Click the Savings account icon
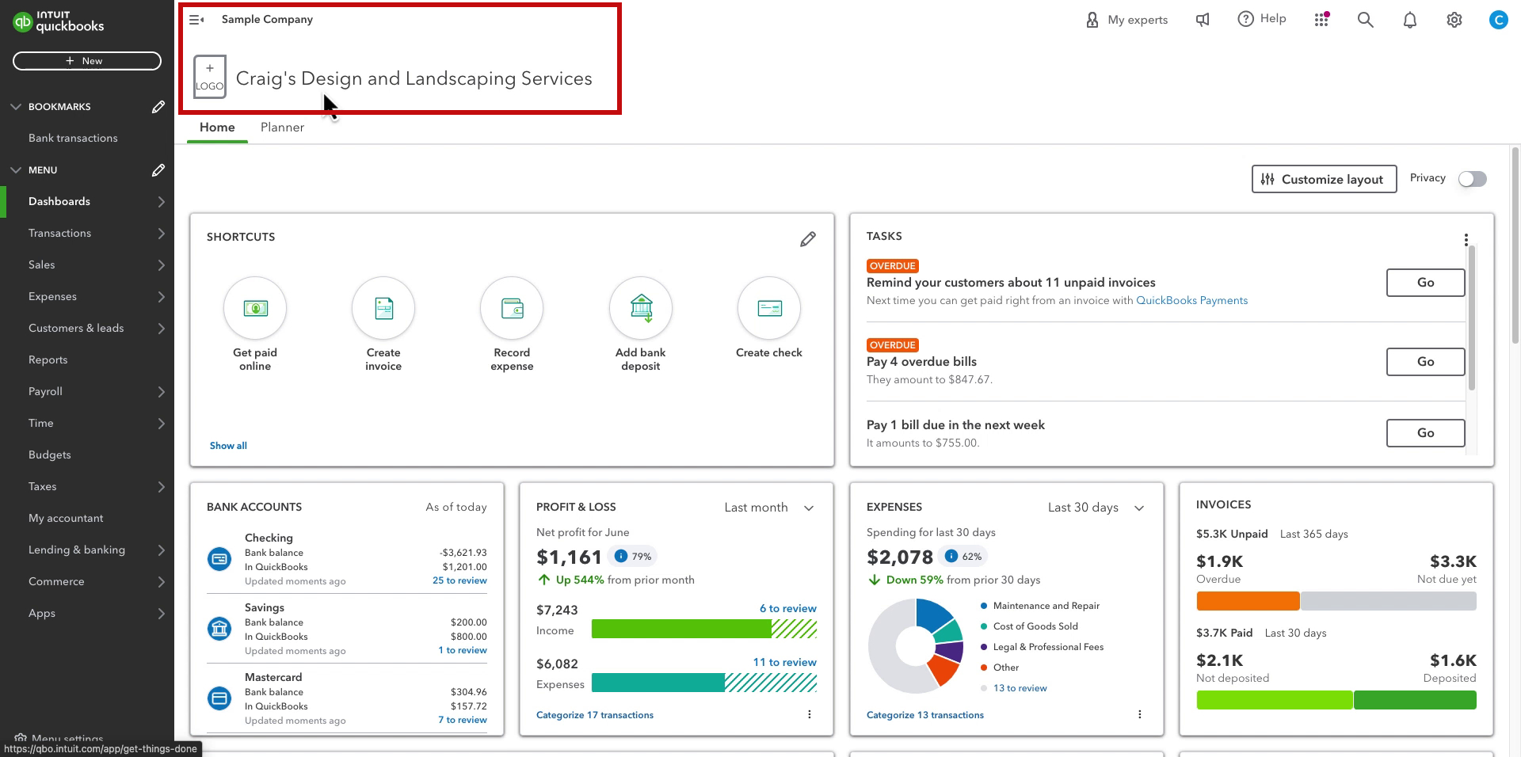 [219, 629]
